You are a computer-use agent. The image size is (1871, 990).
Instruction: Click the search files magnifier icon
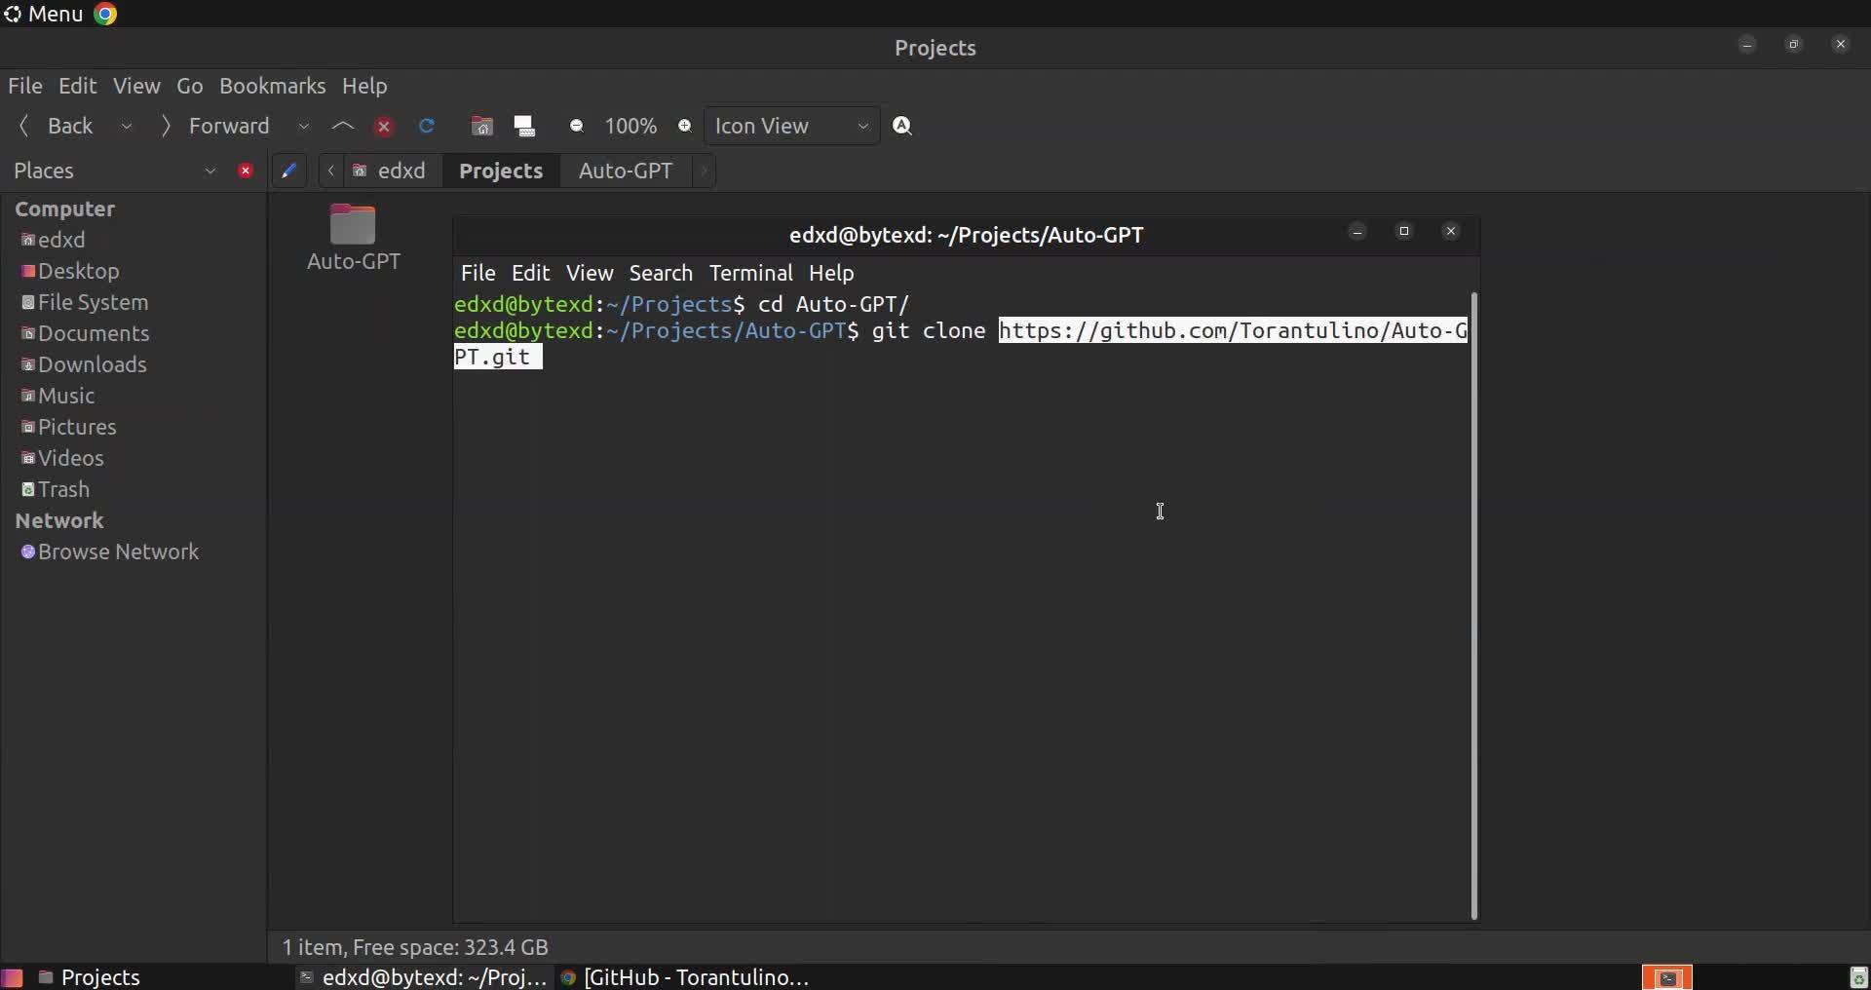tap(902, 126)
